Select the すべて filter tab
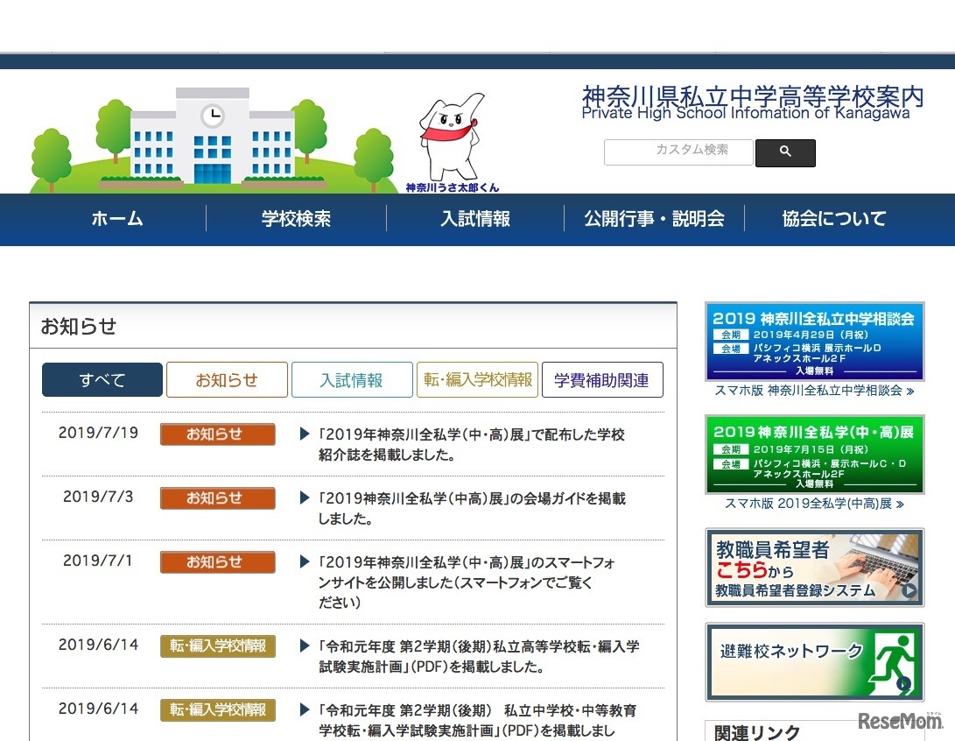Viewport: 955px width, 741px height. click(102, 379)
